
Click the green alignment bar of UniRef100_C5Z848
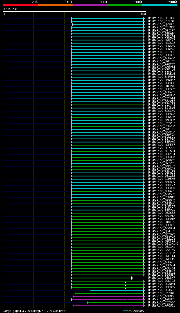coord(109,293)
